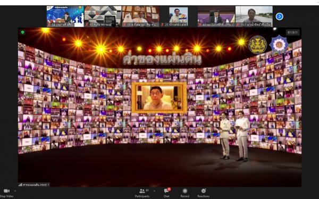Click the meeting timer in the top-right of the video

pyautogui.click(x=292, y=32)
